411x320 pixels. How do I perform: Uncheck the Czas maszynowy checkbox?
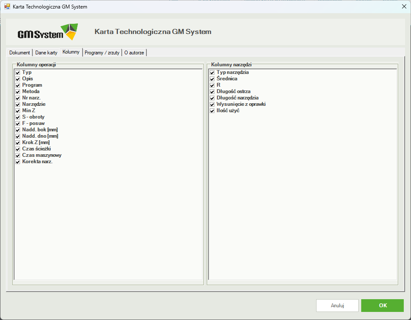click(18, 155)
